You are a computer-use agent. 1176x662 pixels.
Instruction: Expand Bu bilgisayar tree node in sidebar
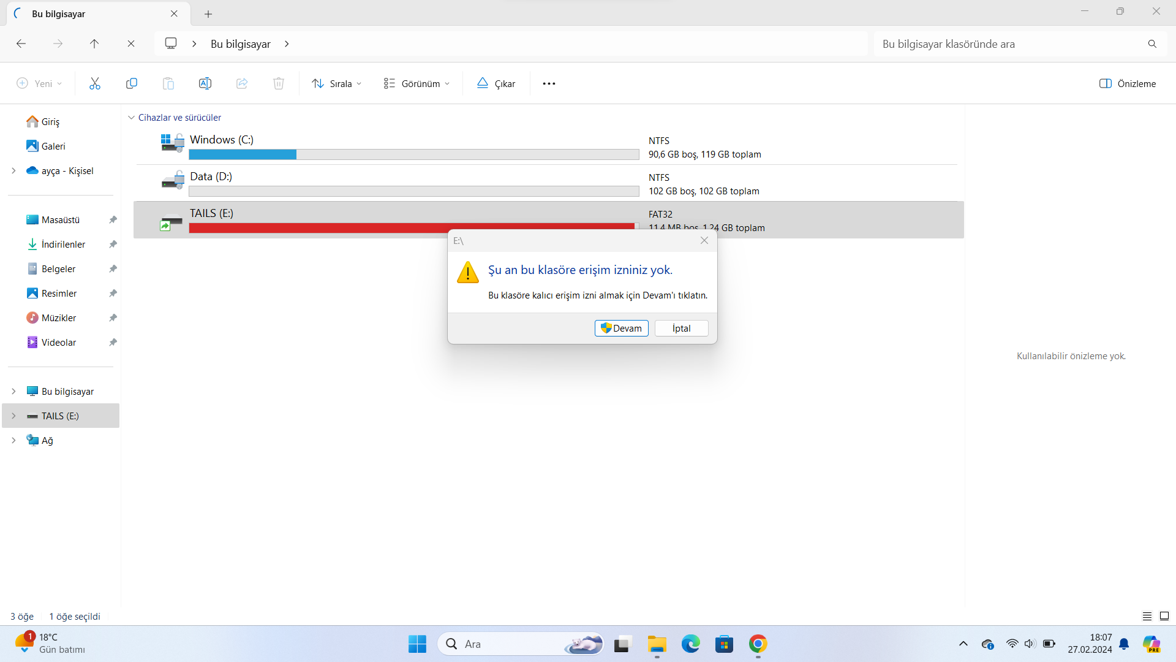13,391
